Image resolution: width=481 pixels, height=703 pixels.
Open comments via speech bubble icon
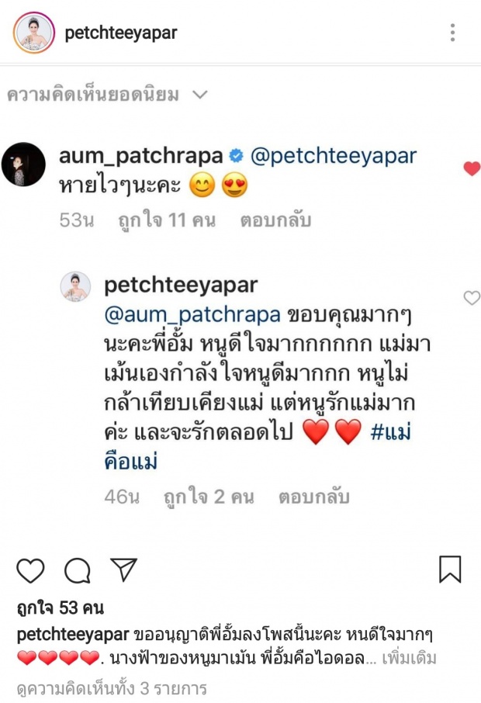(x=78, y=570)
